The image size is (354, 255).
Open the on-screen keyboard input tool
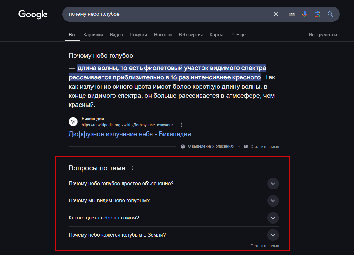pos(292,14)
